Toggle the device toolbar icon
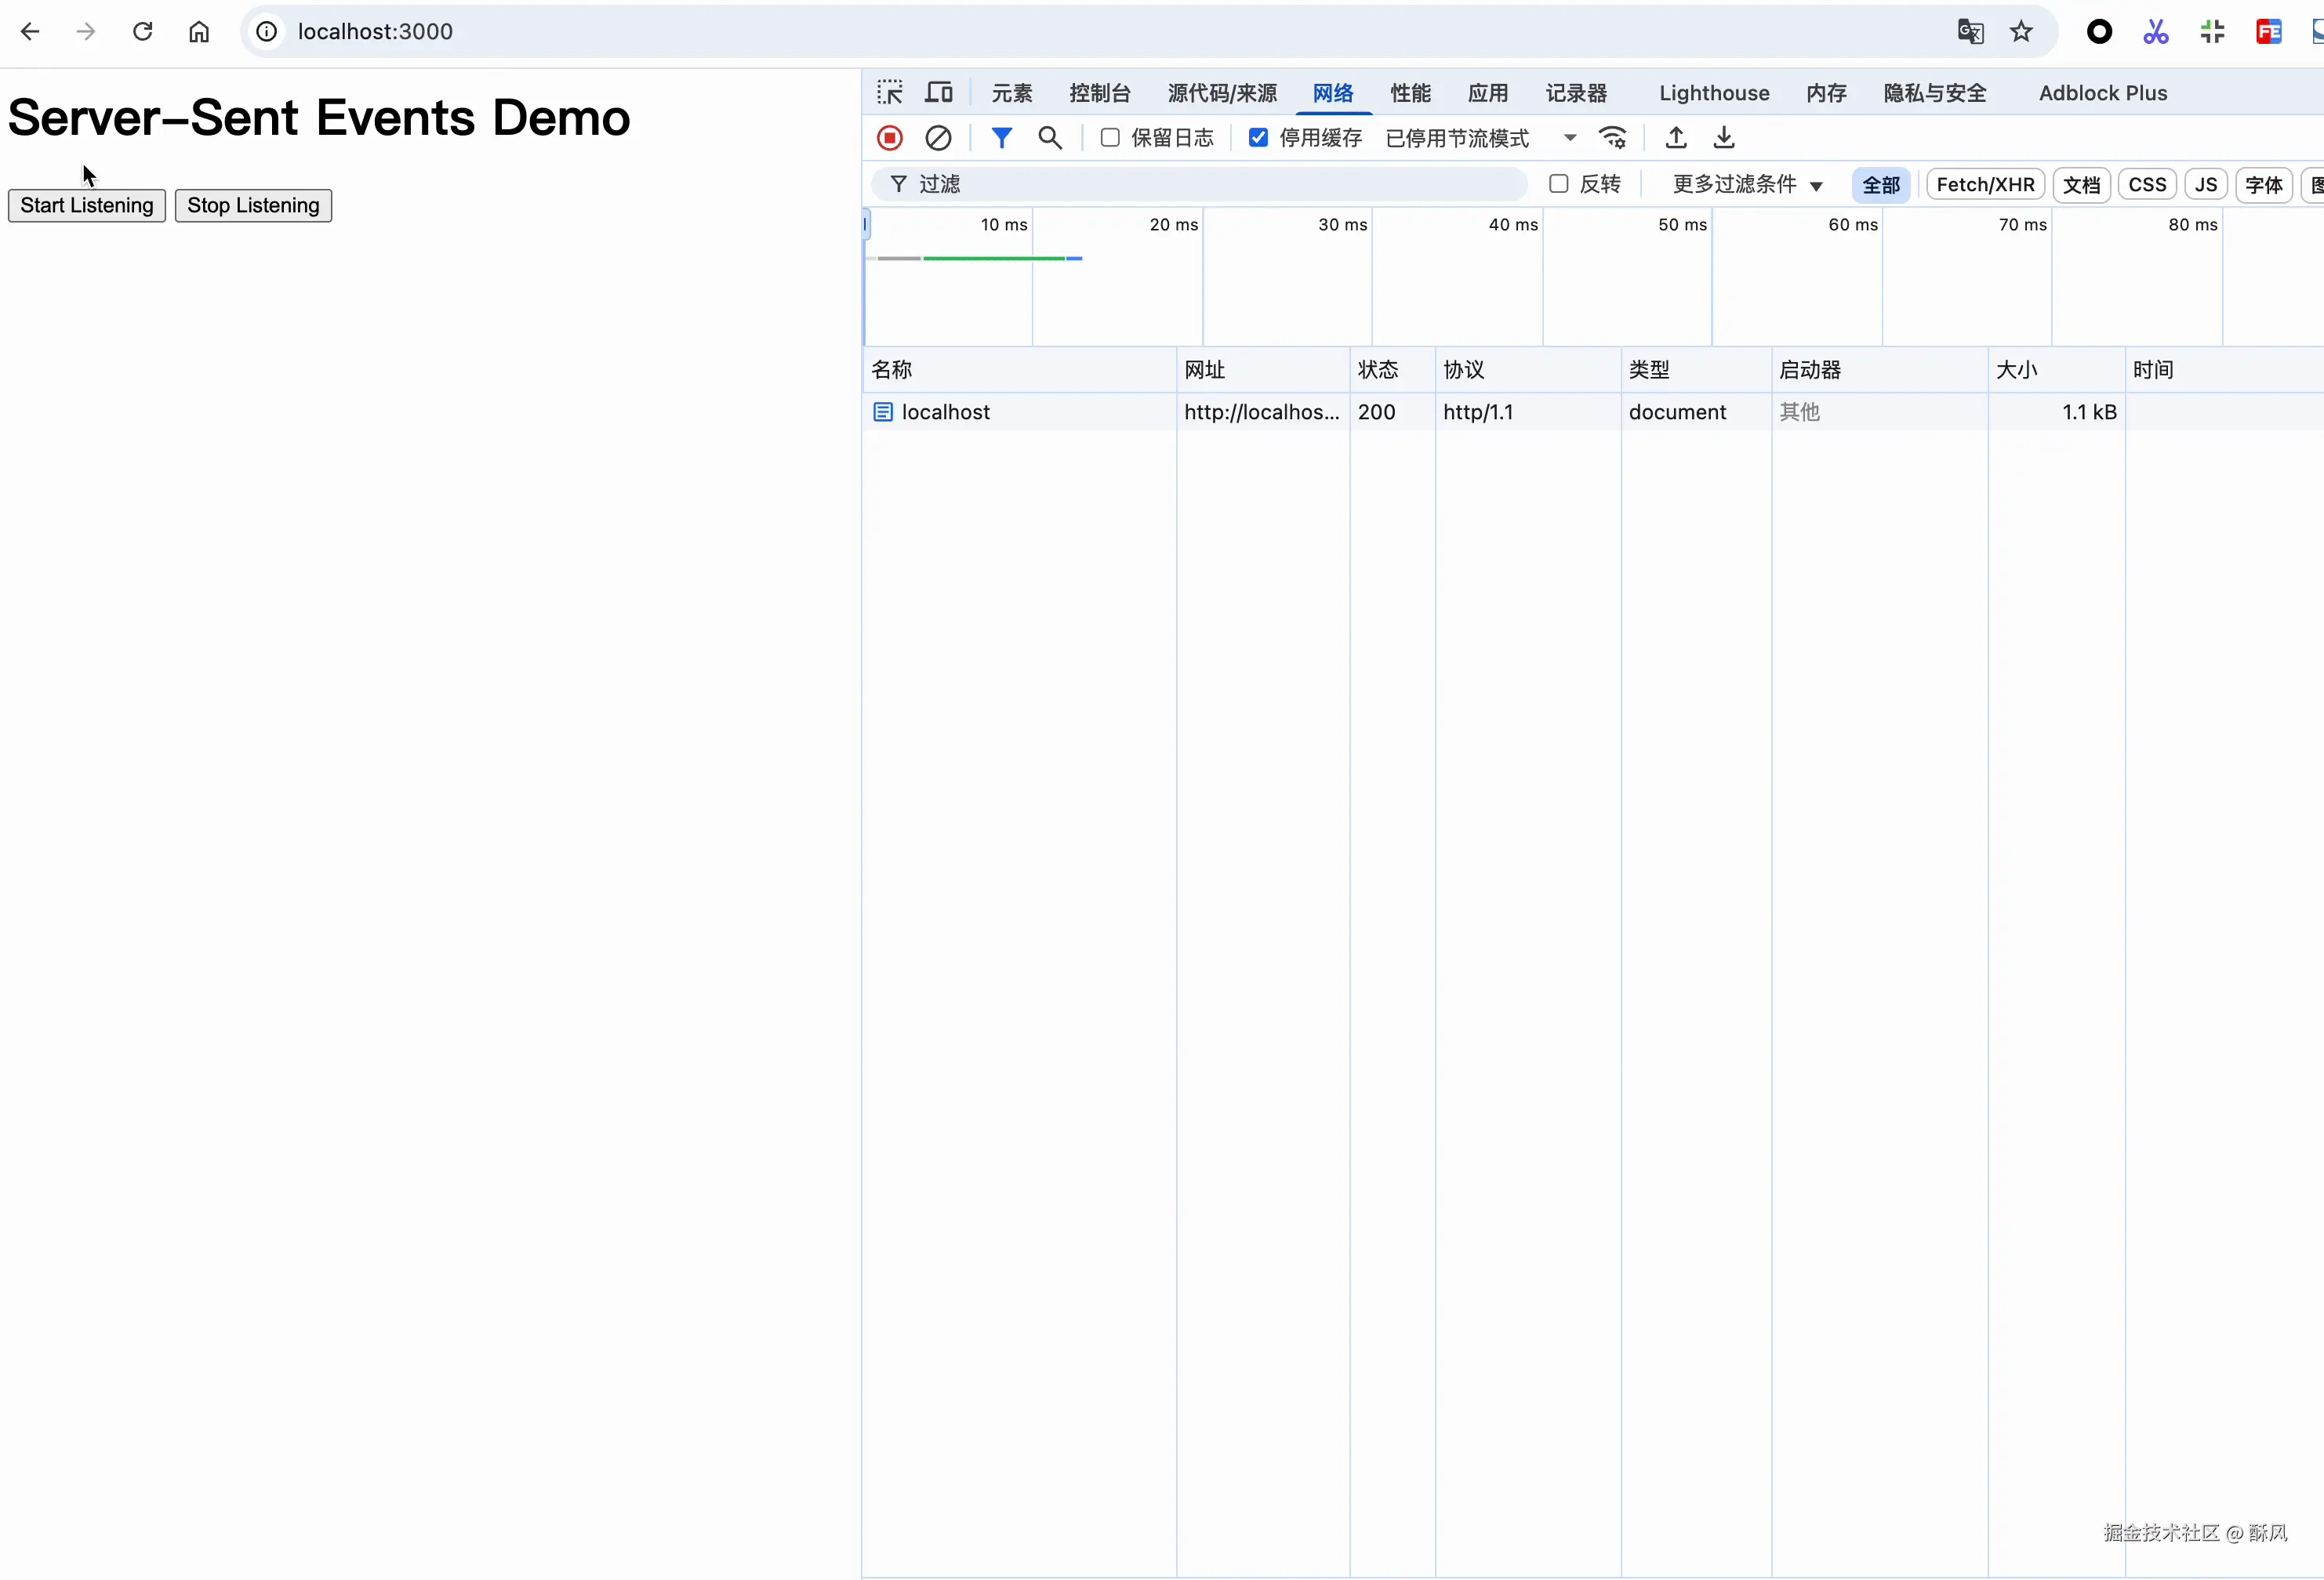The image size is (2324, 1580). click(x=938, y=93)
